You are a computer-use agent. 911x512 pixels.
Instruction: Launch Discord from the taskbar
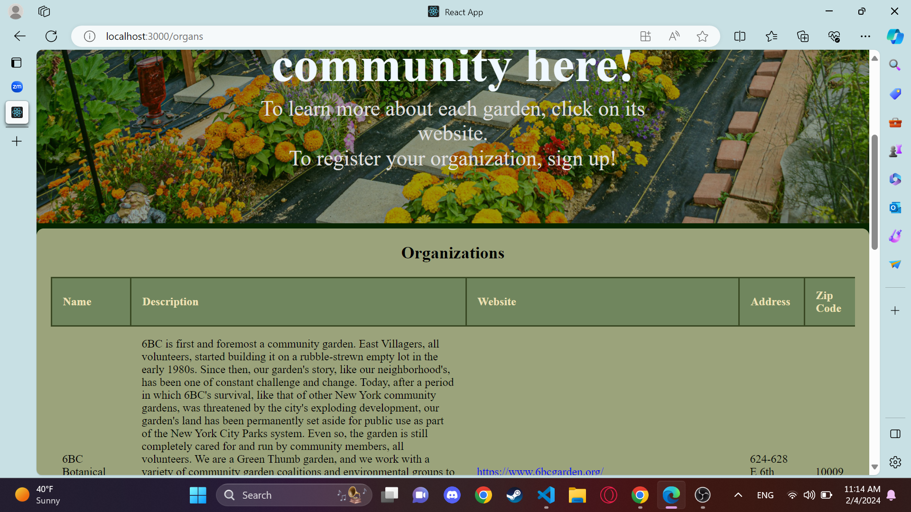point(452,495)
